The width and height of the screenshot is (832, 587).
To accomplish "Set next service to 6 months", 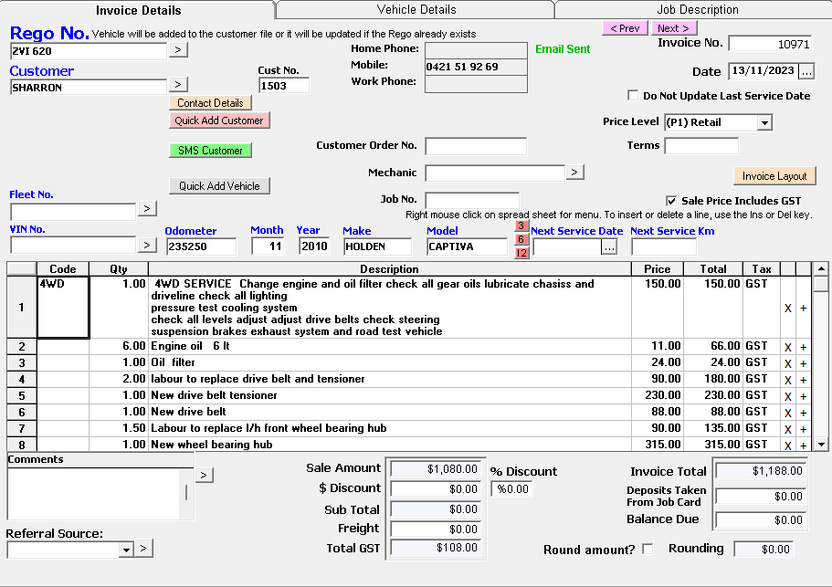I will 521,239.
